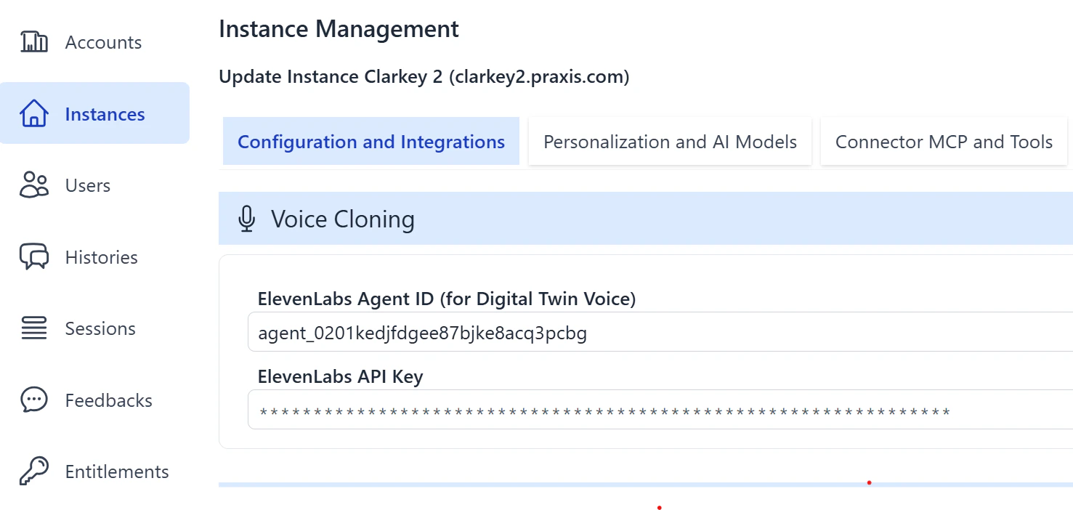1073x510 pixels.
Task: Open the Histories text label in navigation
Action: (x=102, y=257)
